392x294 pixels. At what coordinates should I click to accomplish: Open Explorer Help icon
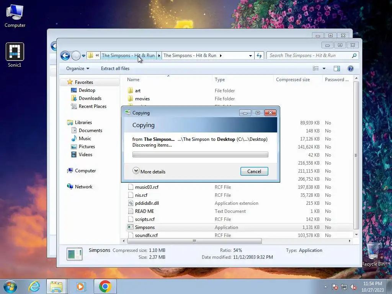(351, 69)
